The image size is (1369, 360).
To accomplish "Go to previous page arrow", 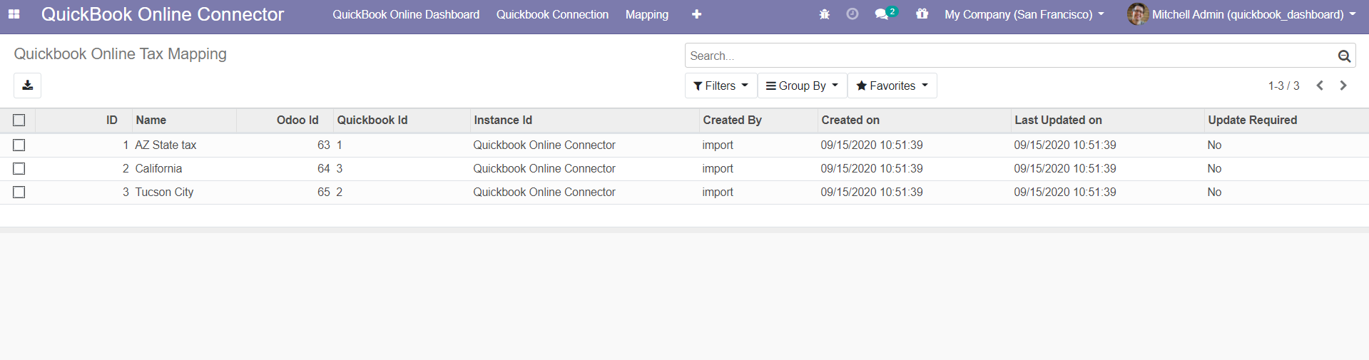I will [1320, 86].
